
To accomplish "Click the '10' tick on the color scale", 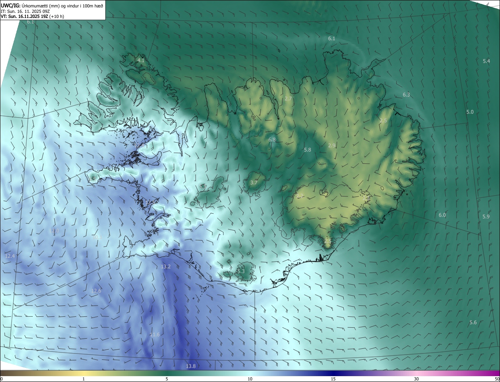I will pyautogui.click(x=250, y=379).
